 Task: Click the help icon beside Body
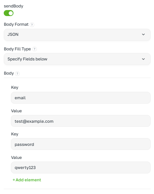point(17,73)
